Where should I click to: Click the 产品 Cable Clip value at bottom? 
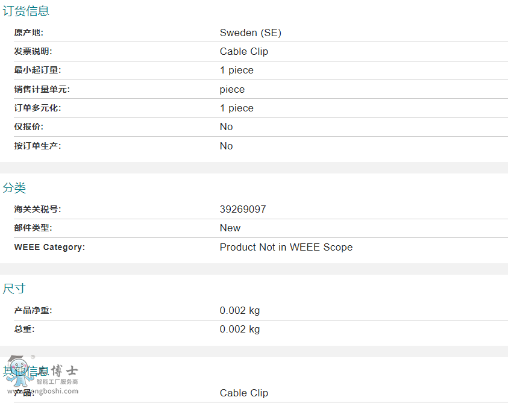tap(244, 393)
